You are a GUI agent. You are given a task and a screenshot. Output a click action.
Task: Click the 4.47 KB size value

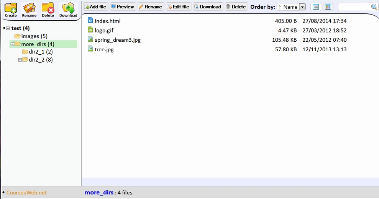(287, 31)
